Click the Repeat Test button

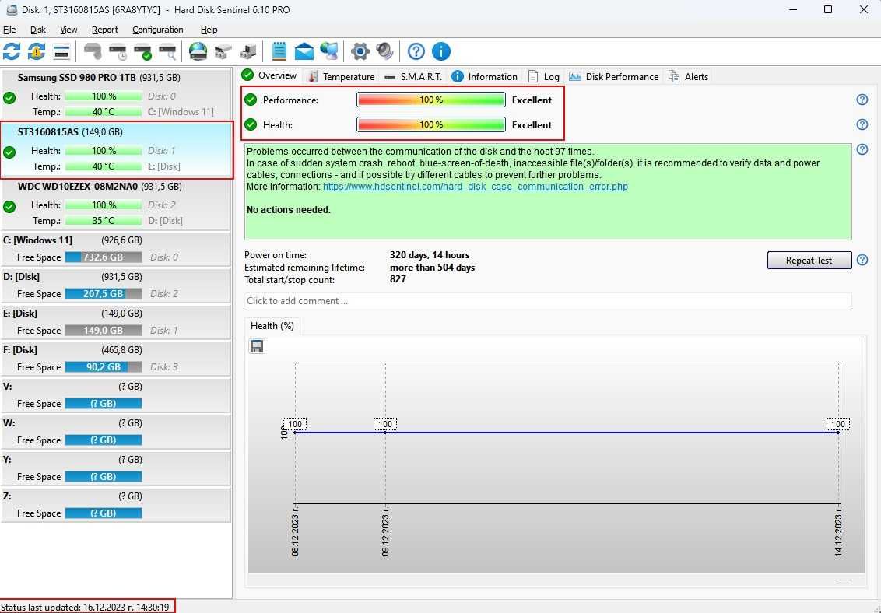[809, 261]
